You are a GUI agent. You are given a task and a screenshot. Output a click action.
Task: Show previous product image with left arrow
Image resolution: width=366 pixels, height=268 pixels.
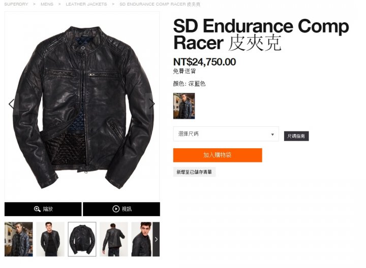[12, 104]
